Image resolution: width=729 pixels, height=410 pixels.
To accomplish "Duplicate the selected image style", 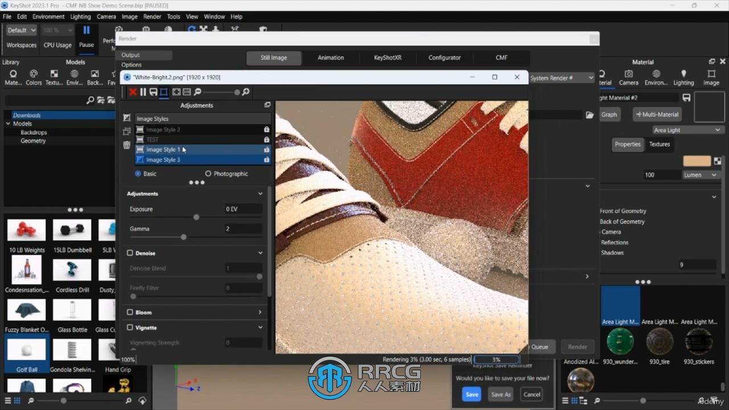I will coord(127,132).
